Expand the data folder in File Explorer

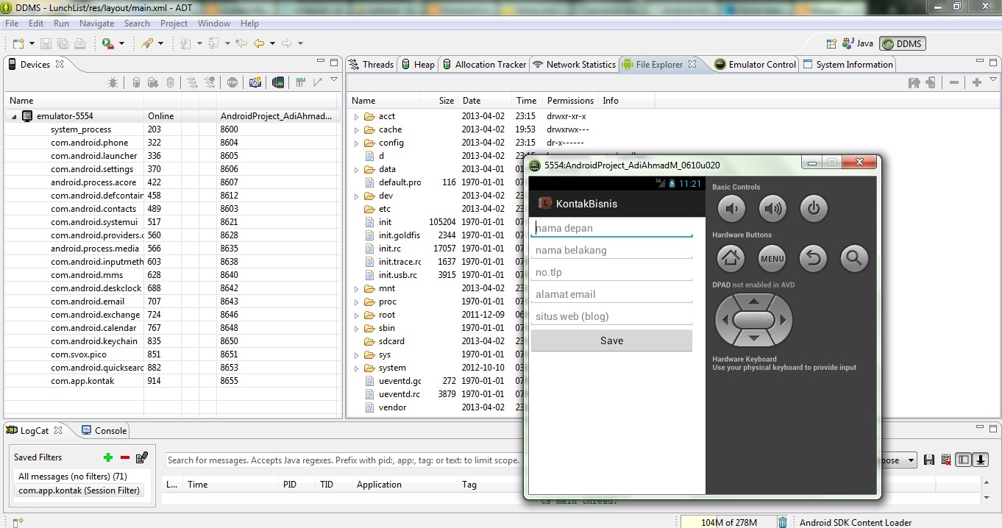(x=356, y=169)
